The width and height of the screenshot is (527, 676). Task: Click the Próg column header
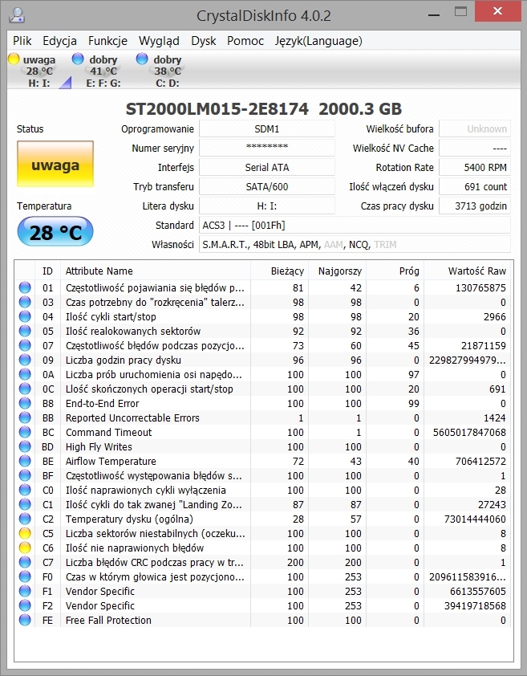pos(395,271)
